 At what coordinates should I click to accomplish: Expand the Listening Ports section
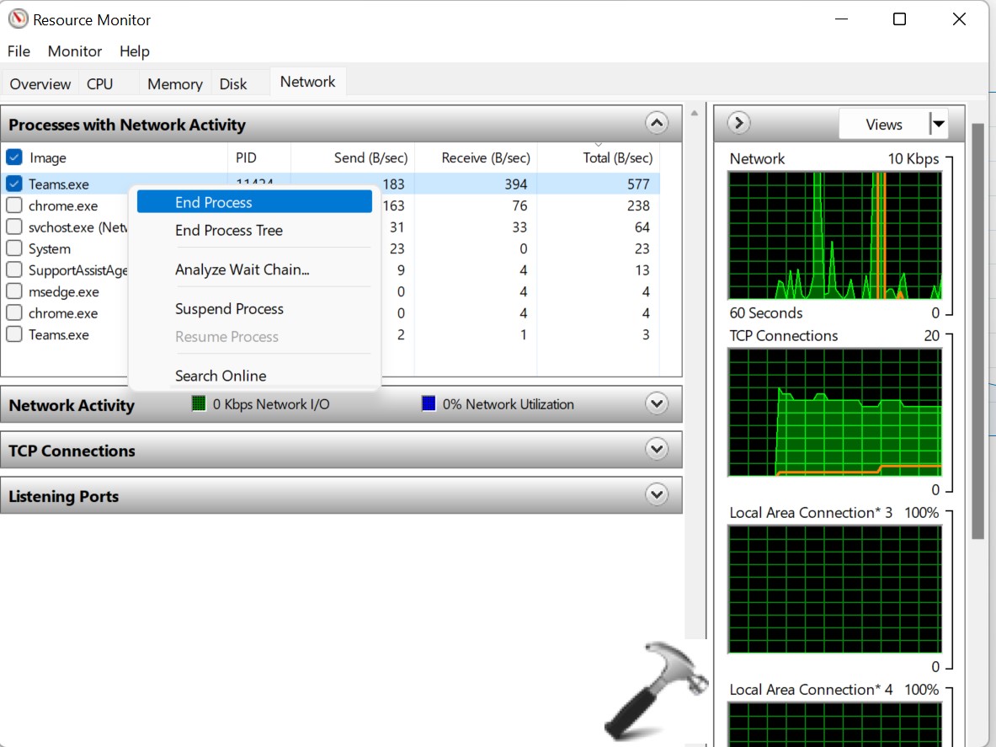pos(657,494)
